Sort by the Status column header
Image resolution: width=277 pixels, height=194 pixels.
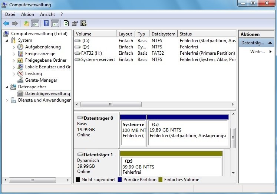pos(207,34)
